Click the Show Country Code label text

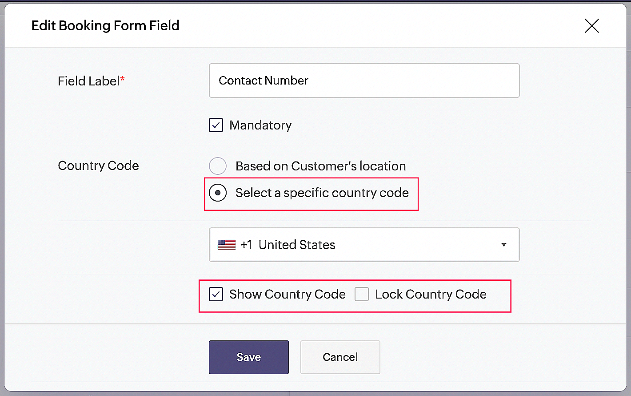pos(287,294)
